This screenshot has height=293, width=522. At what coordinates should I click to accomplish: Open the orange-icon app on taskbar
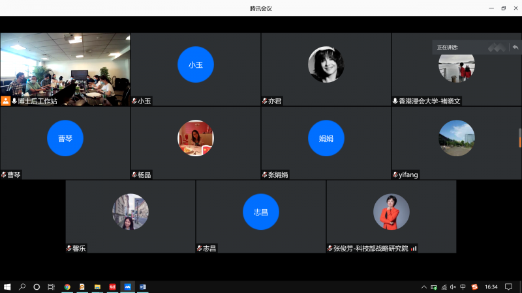[x=82, y=286]
